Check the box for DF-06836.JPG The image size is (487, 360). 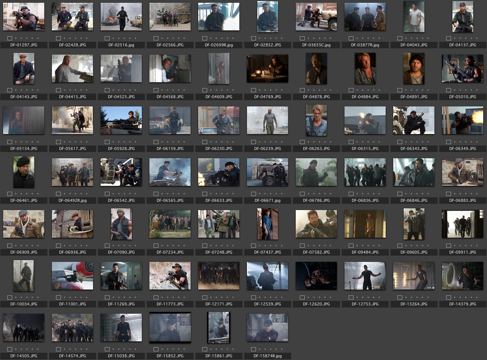pos(351,194)
